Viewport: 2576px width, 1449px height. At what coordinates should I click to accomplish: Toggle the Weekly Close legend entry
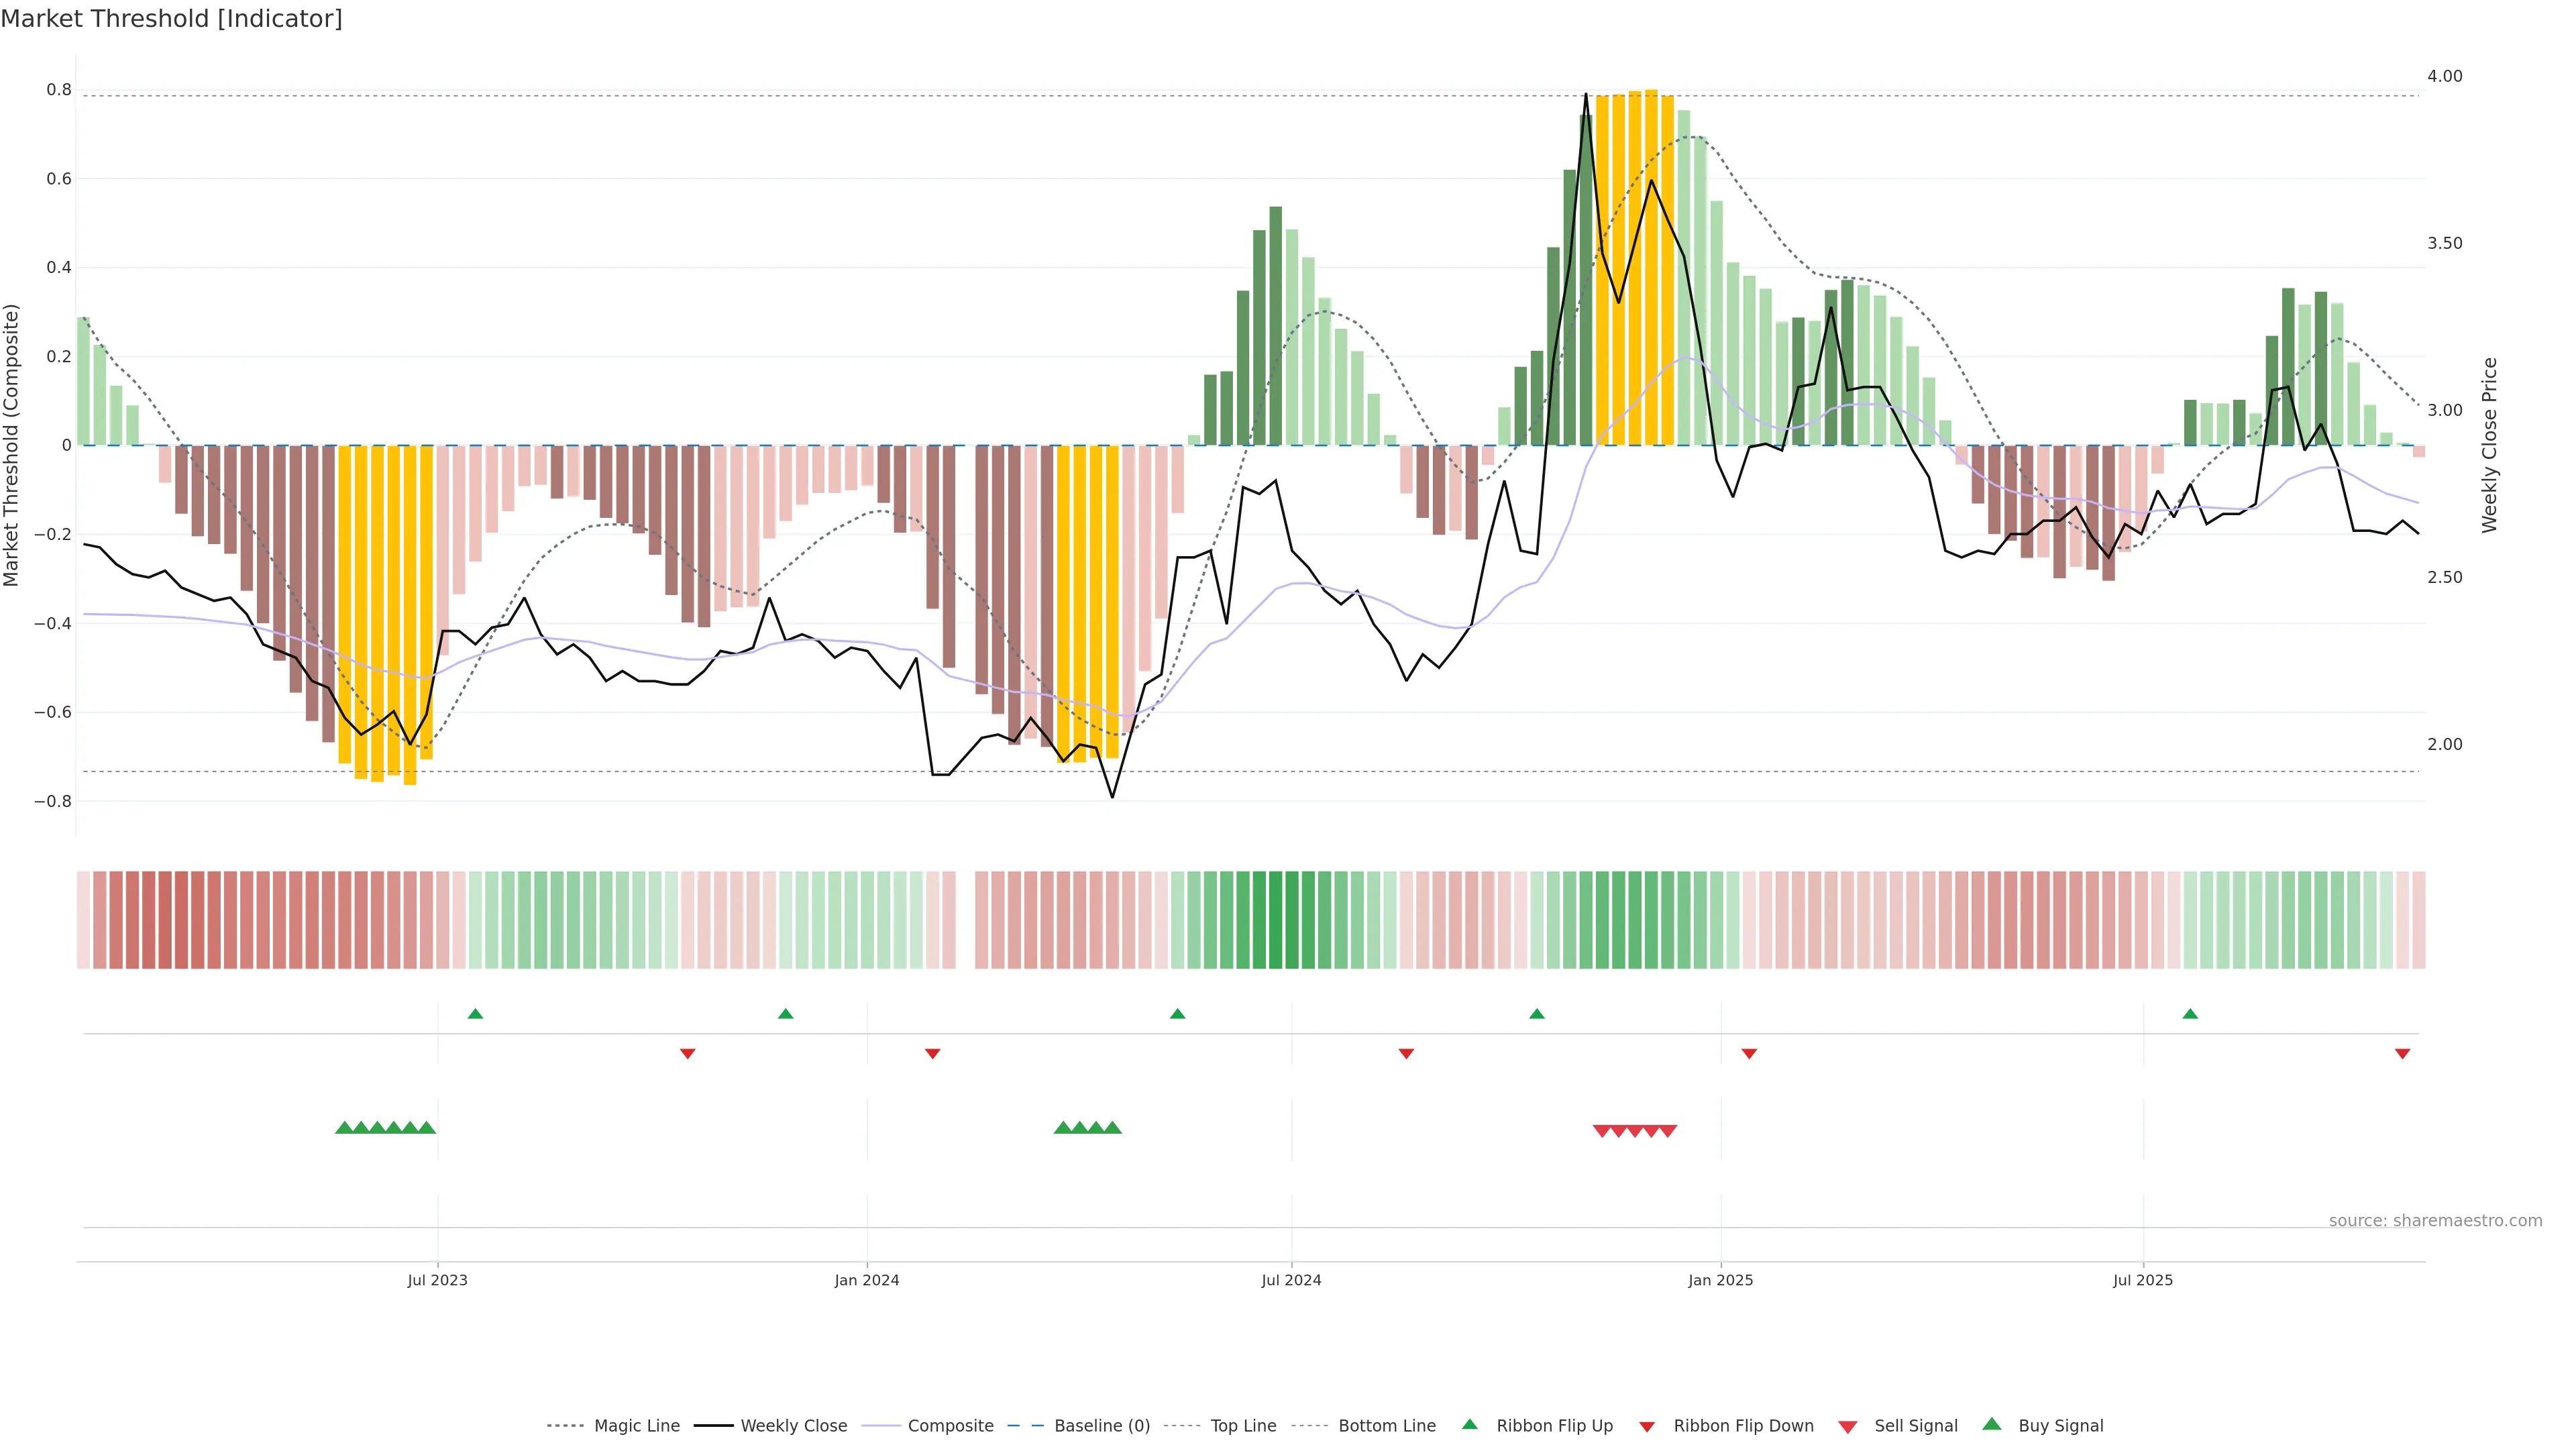pyautogui.click(x=793, y=1426)
